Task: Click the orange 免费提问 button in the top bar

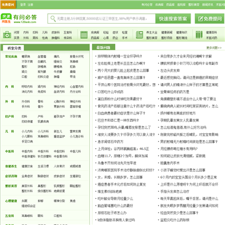Action: pos(8,4)
